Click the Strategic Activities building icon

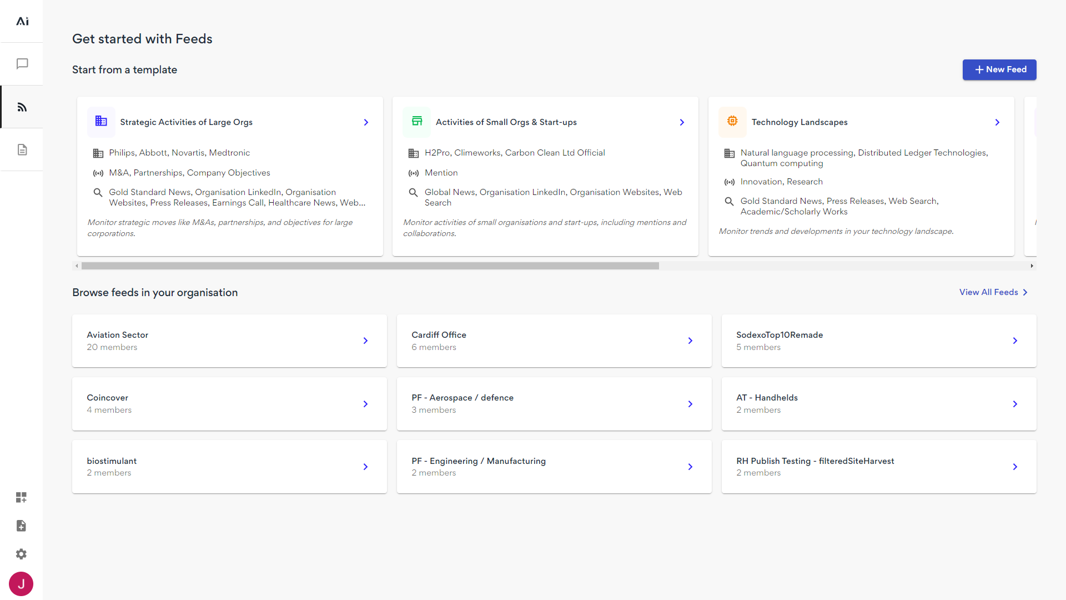tap(101, 122)
